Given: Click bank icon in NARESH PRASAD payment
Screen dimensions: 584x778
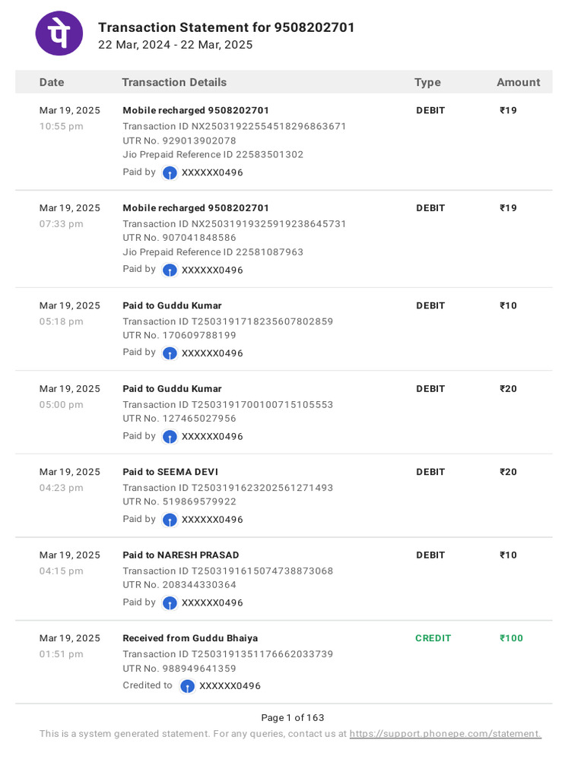Looking at the screenshot, I should coord(170,603).
